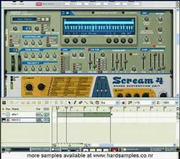Click the Scream 4 Damage Control knob

point(29,87)
